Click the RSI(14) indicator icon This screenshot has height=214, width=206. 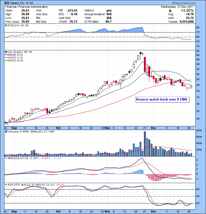(x=6, y=25)
